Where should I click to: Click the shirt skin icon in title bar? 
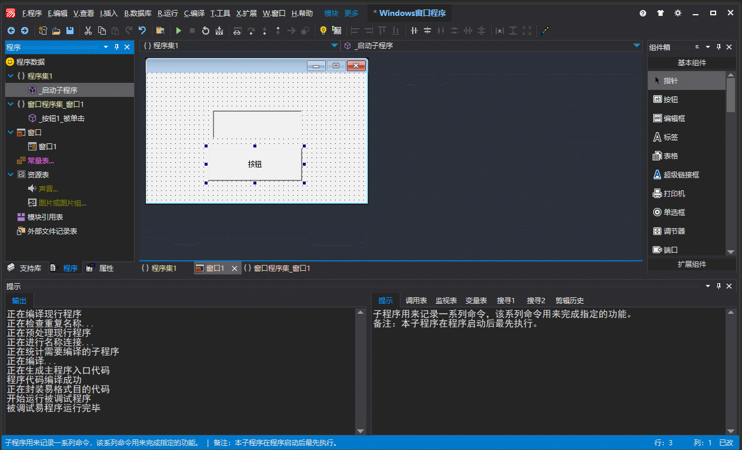point(660,13)
